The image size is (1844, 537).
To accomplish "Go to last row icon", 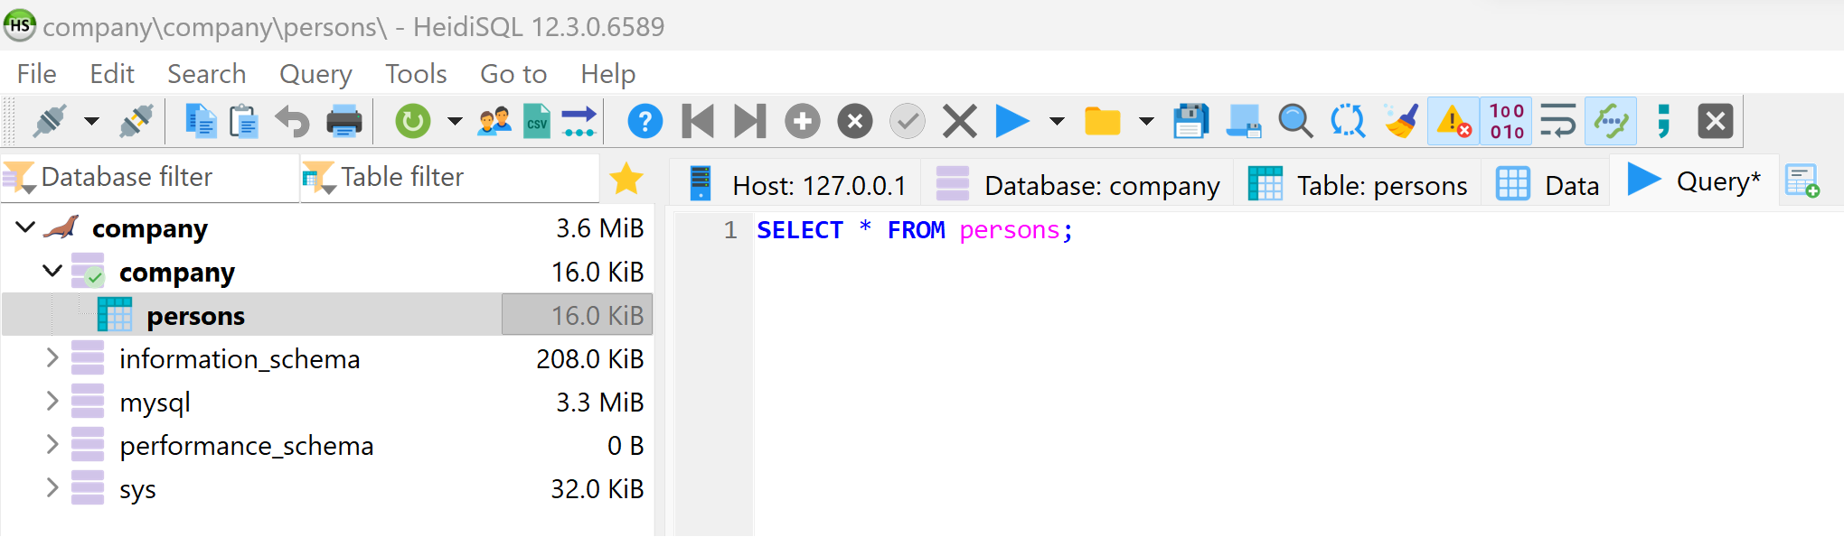I will click(x=749, y=121).
